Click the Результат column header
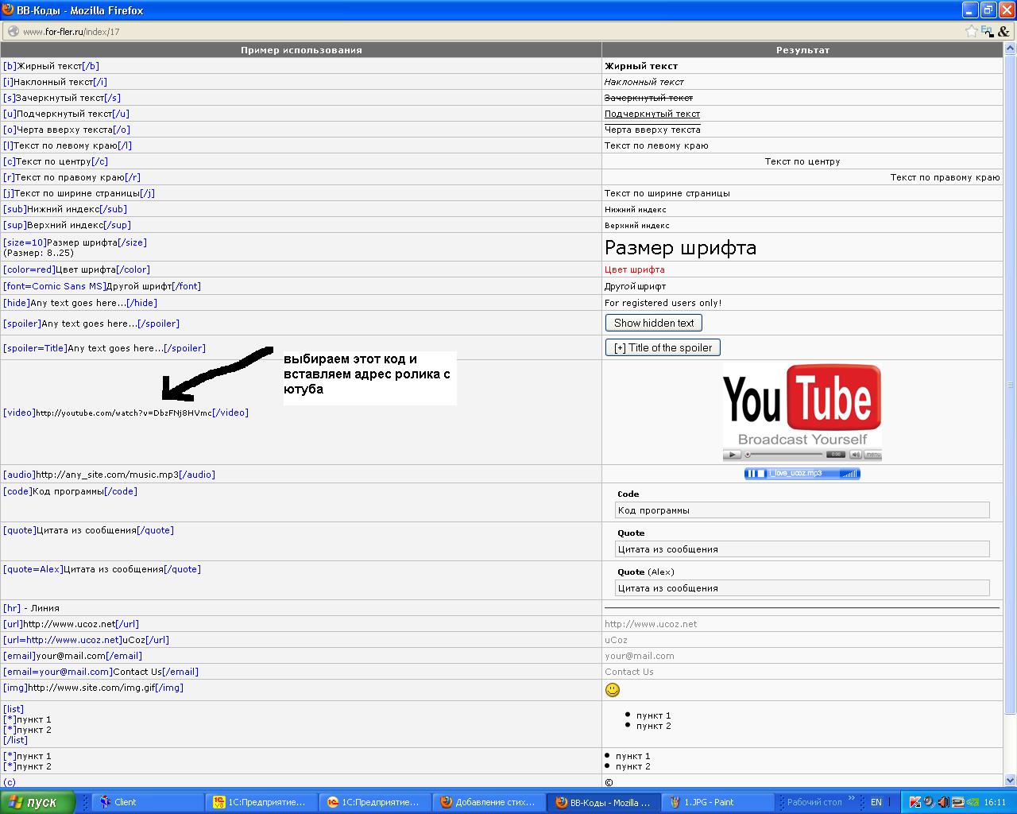The height and width of the screenshot is (814, 1017). (x=802, y=50)
